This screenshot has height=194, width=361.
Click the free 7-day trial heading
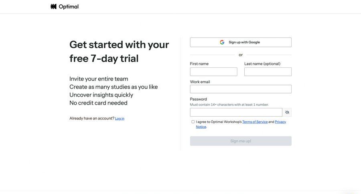[119, 51]
